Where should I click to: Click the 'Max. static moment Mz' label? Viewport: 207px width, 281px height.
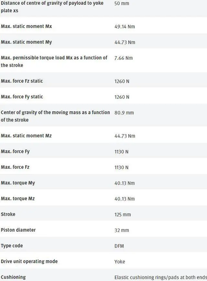tap(26, 136)
